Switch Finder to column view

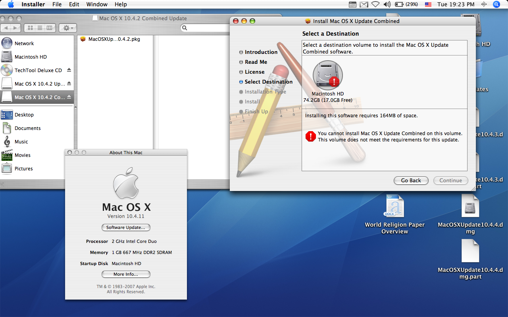(x=50, y=28)
